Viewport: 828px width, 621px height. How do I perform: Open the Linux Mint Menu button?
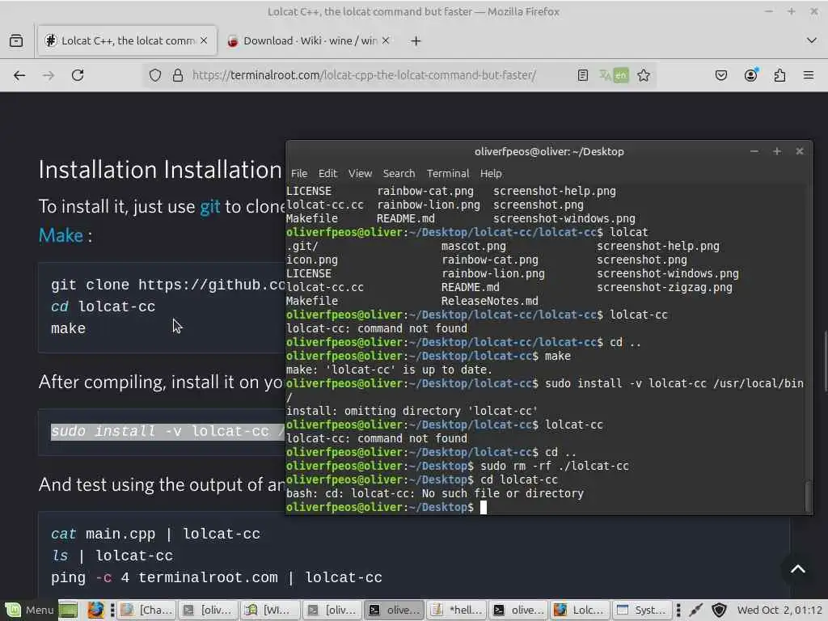coord(29,610)
